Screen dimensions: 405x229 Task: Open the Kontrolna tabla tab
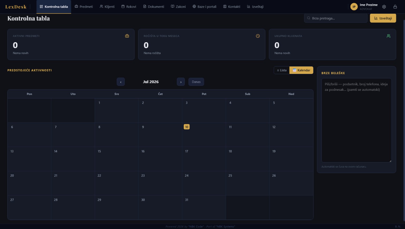(54, 7)
